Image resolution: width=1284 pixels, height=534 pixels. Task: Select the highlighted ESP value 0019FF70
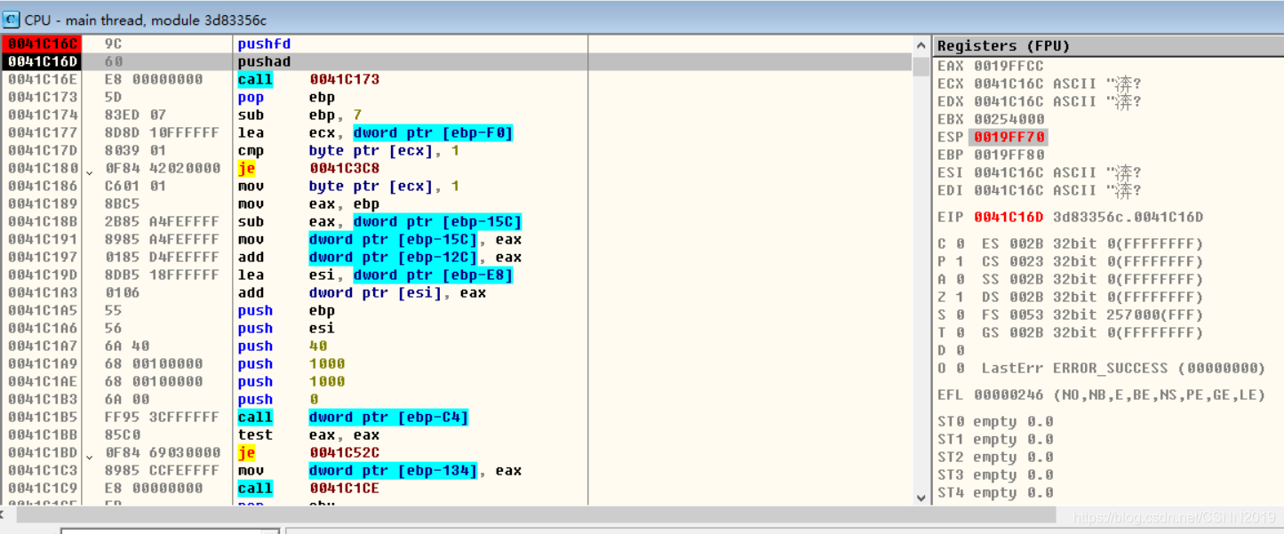pos(1009,137)
